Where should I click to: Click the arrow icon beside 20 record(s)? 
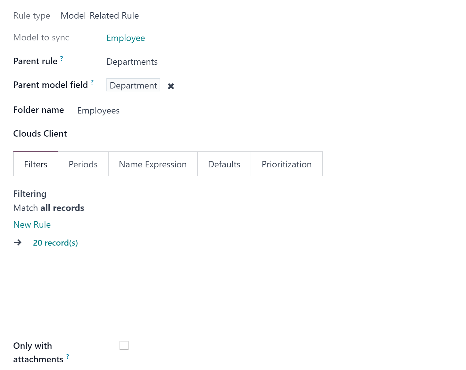pos(18,242)
